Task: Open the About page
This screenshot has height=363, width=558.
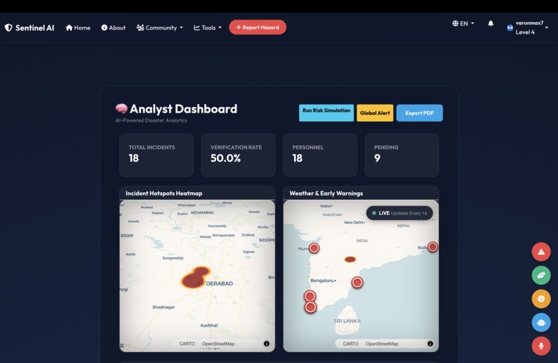Action: pos(113,28)
